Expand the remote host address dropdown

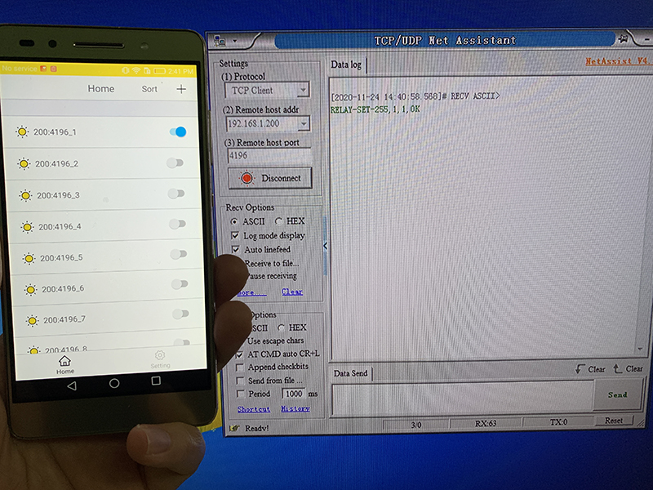click(x=303, y=124)
